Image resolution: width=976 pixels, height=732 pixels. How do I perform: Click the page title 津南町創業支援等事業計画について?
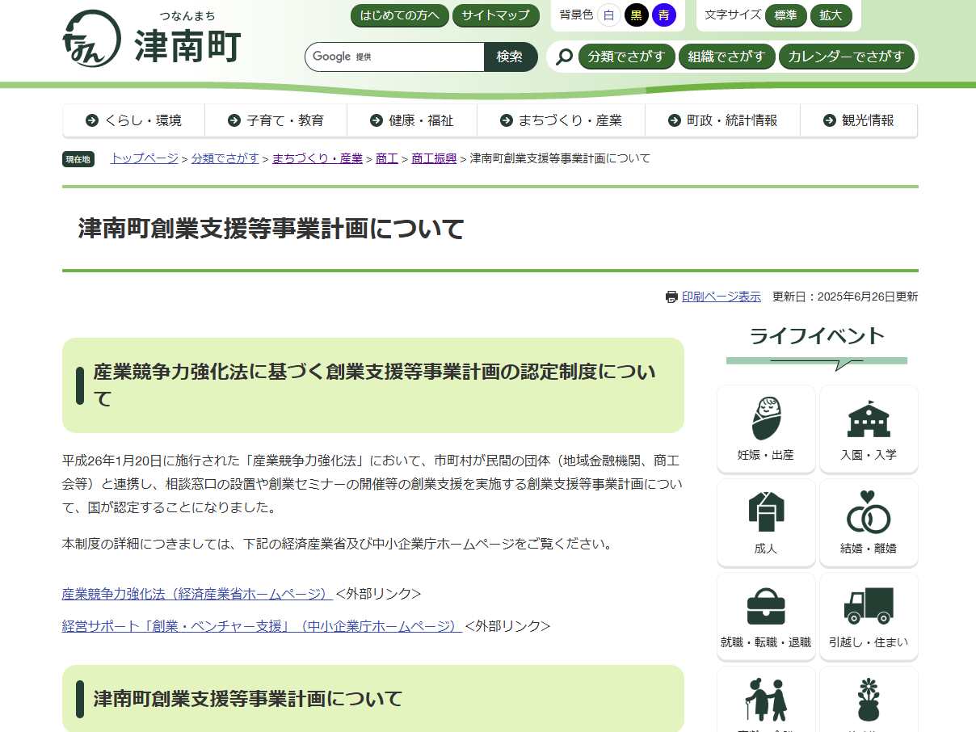click(271, 229)
